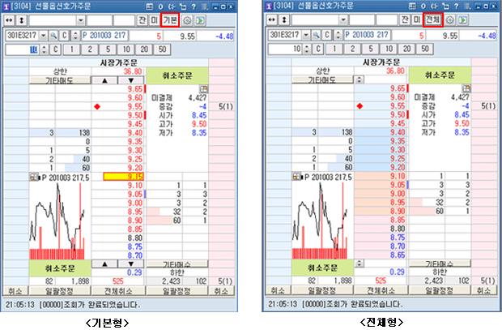Click the small chart icon beside P 201003 217.5
Viewport: 502px width, 330px height.
[x=33, y=176]
